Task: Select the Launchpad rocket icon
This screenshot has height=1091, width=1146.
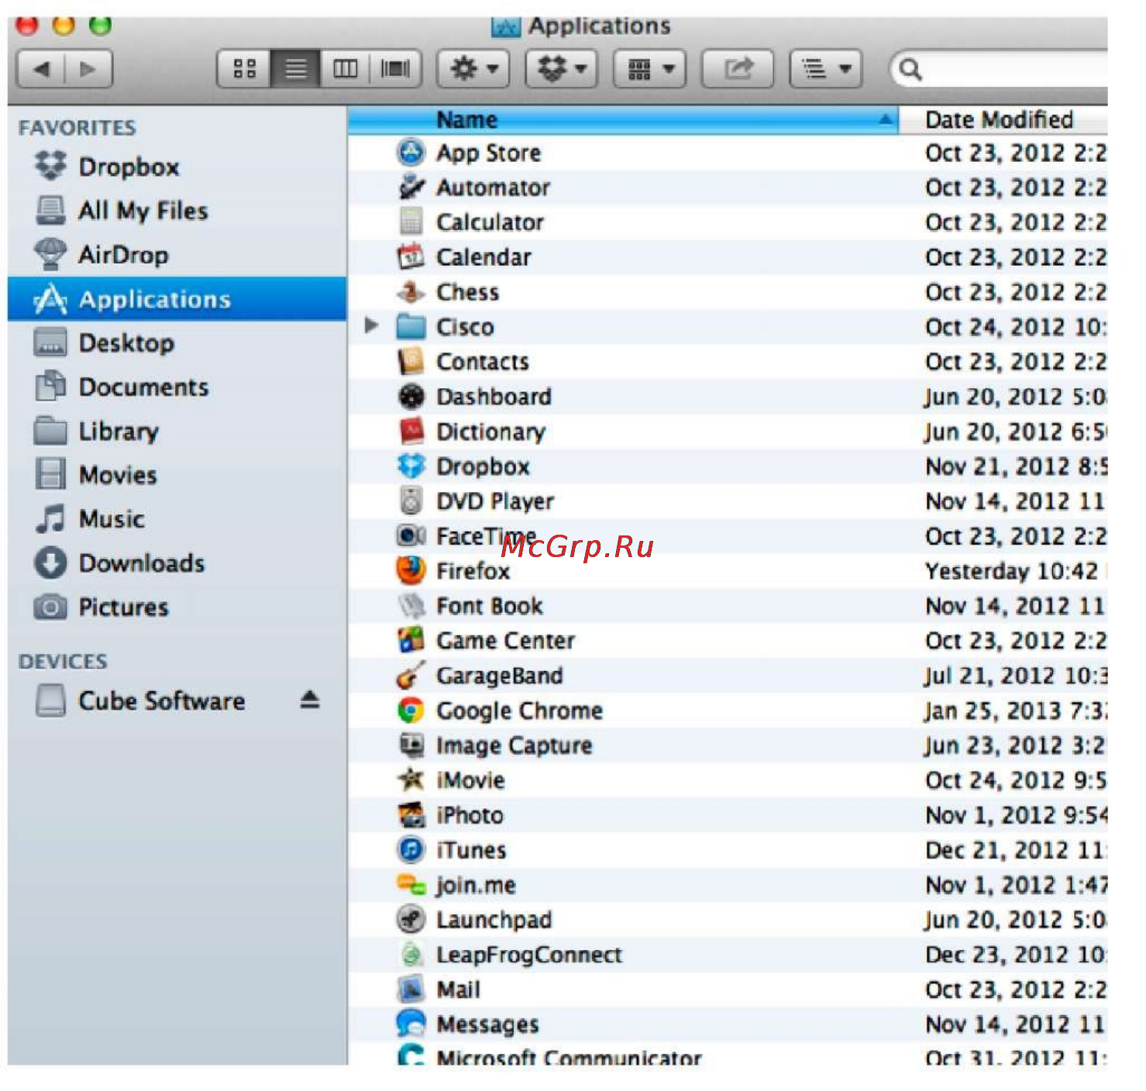Action: pyautogui.click(x=411, y=919)
